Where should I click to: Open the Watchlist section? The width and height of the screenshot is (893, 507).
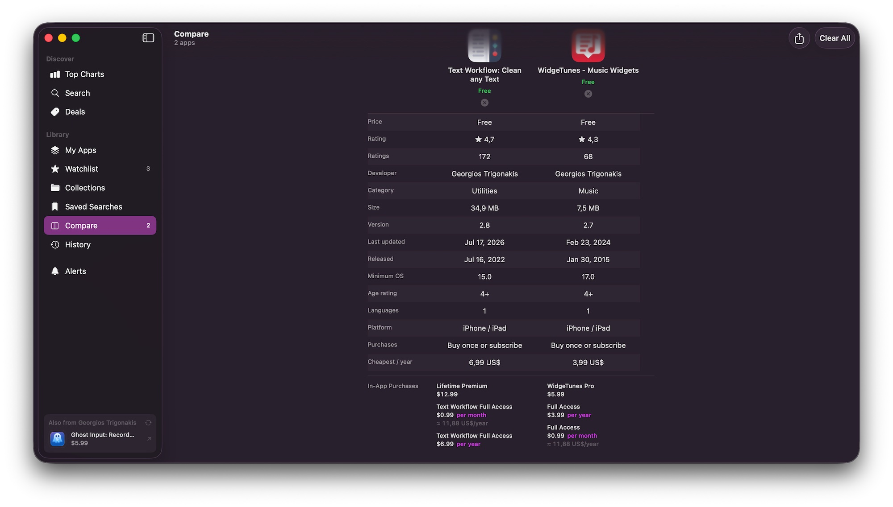[100, 169]
